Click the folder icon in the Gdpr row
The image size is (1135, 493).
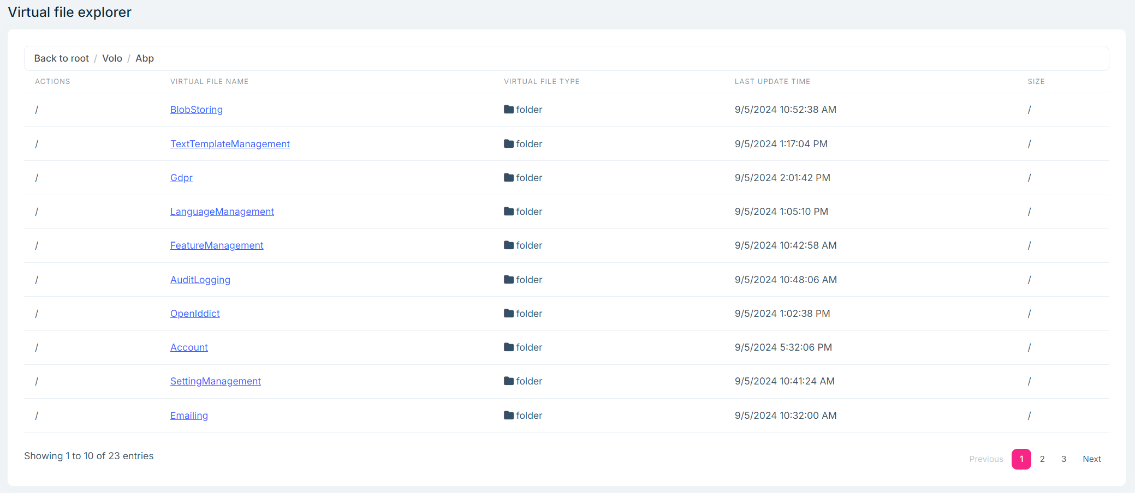click(509, 178)
